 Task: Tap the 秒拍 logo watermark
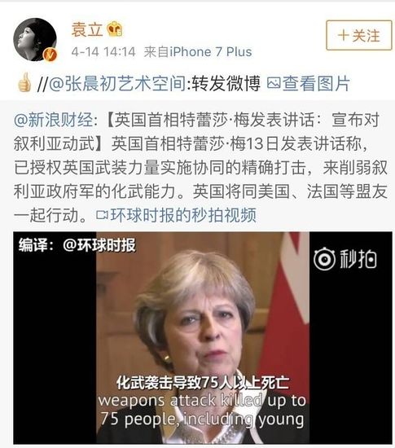click(x=345, y=259)
